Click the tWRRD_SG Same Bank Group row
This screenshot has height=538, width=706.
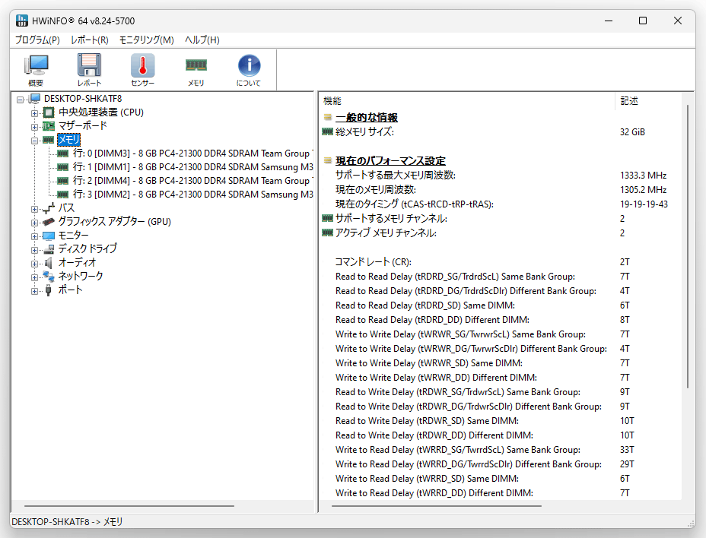point(500,450)
